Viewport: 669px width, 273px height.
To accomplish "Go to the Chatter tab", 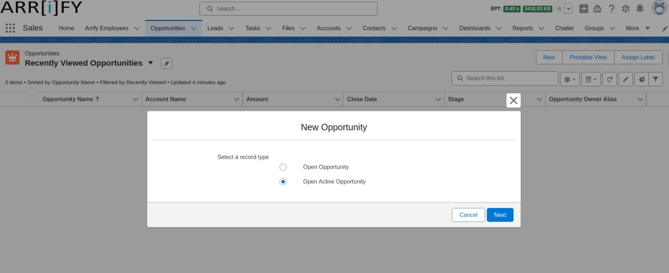I will coord(564,28).
